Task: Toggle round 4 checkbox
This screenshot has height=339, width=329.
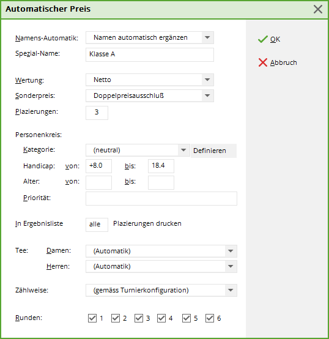Action: coord(161,318)
